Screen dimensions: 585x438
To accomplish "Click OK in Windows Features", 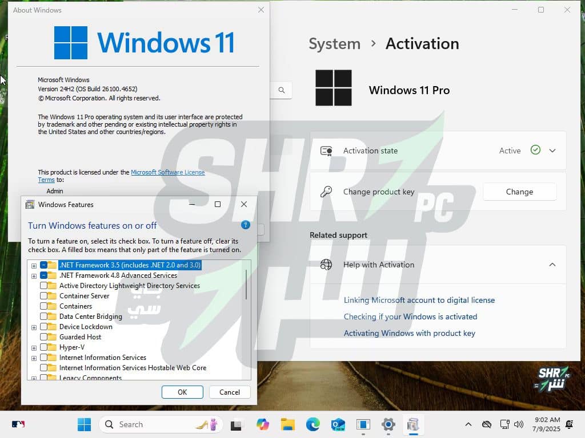I will [182, 392].
